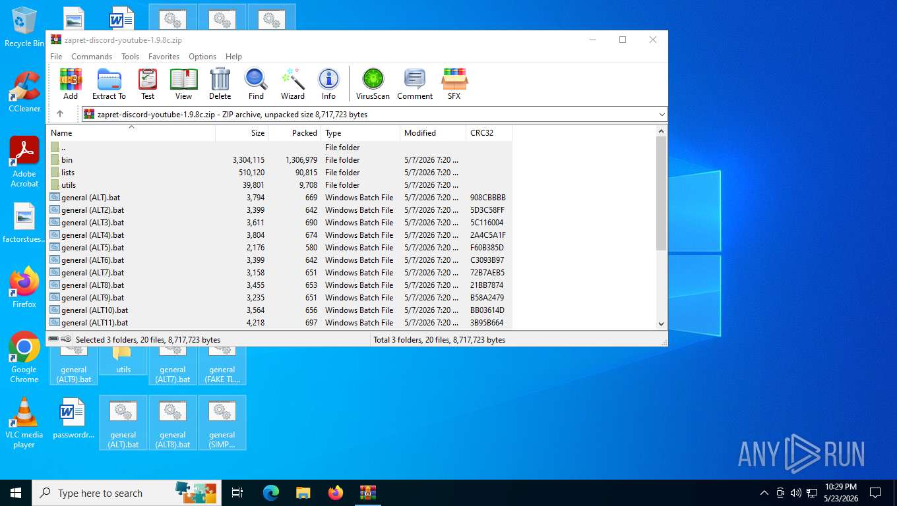
Task: Expand the archive path dropdown
Action: (662, 115)
